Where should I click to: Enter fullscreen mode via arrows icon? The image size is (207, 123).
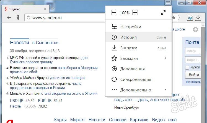[163, 12]
